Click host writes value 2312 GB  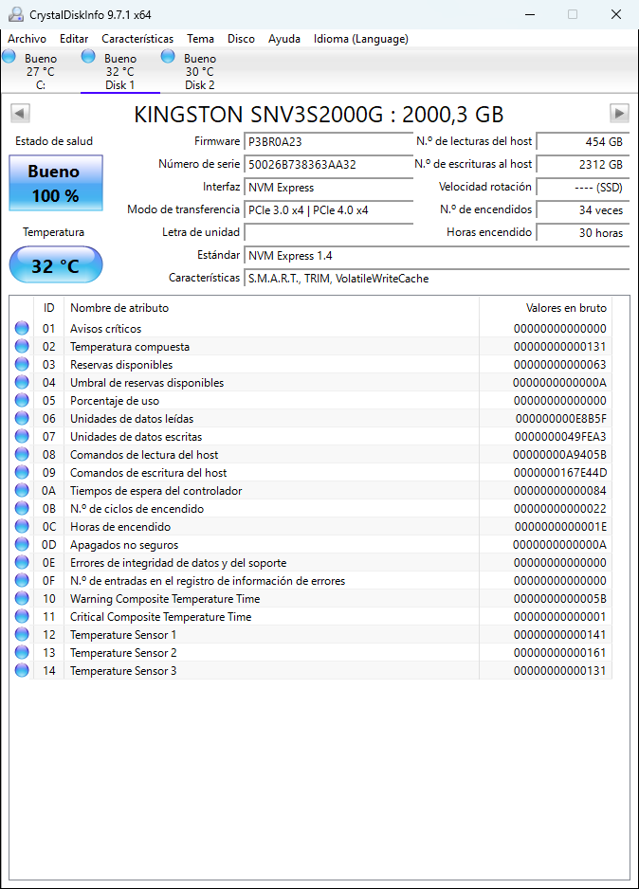[x=583, y=164]
